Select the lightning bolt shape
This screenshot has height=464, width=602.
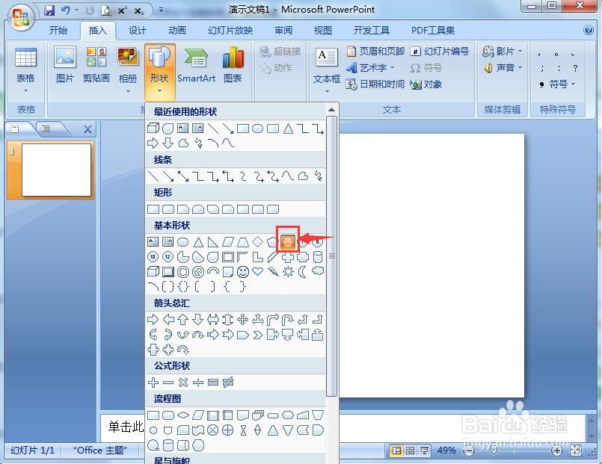(x=273, y=271)
